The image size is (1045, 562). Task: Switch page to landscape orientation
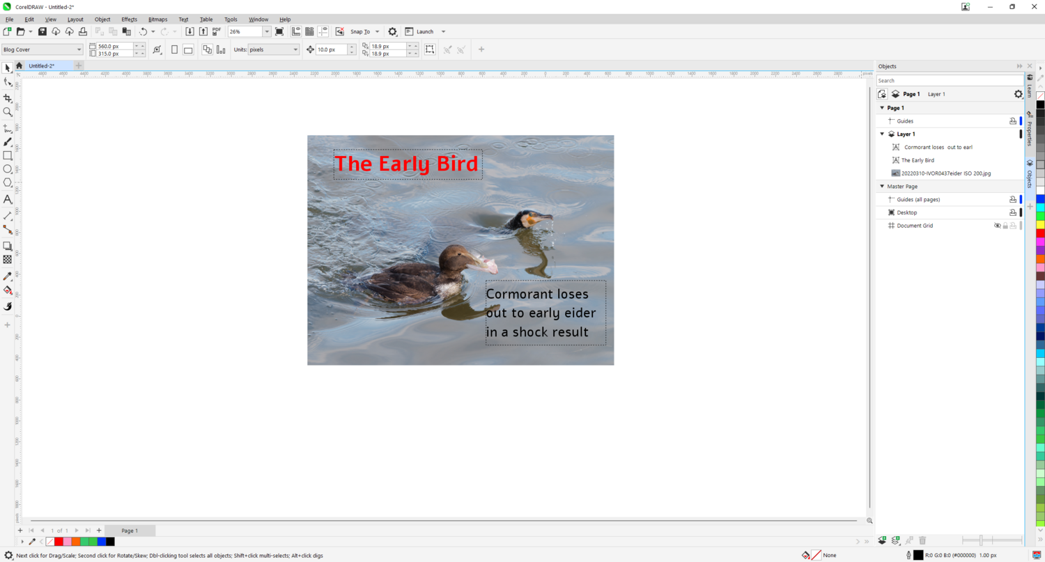(188, 49)
